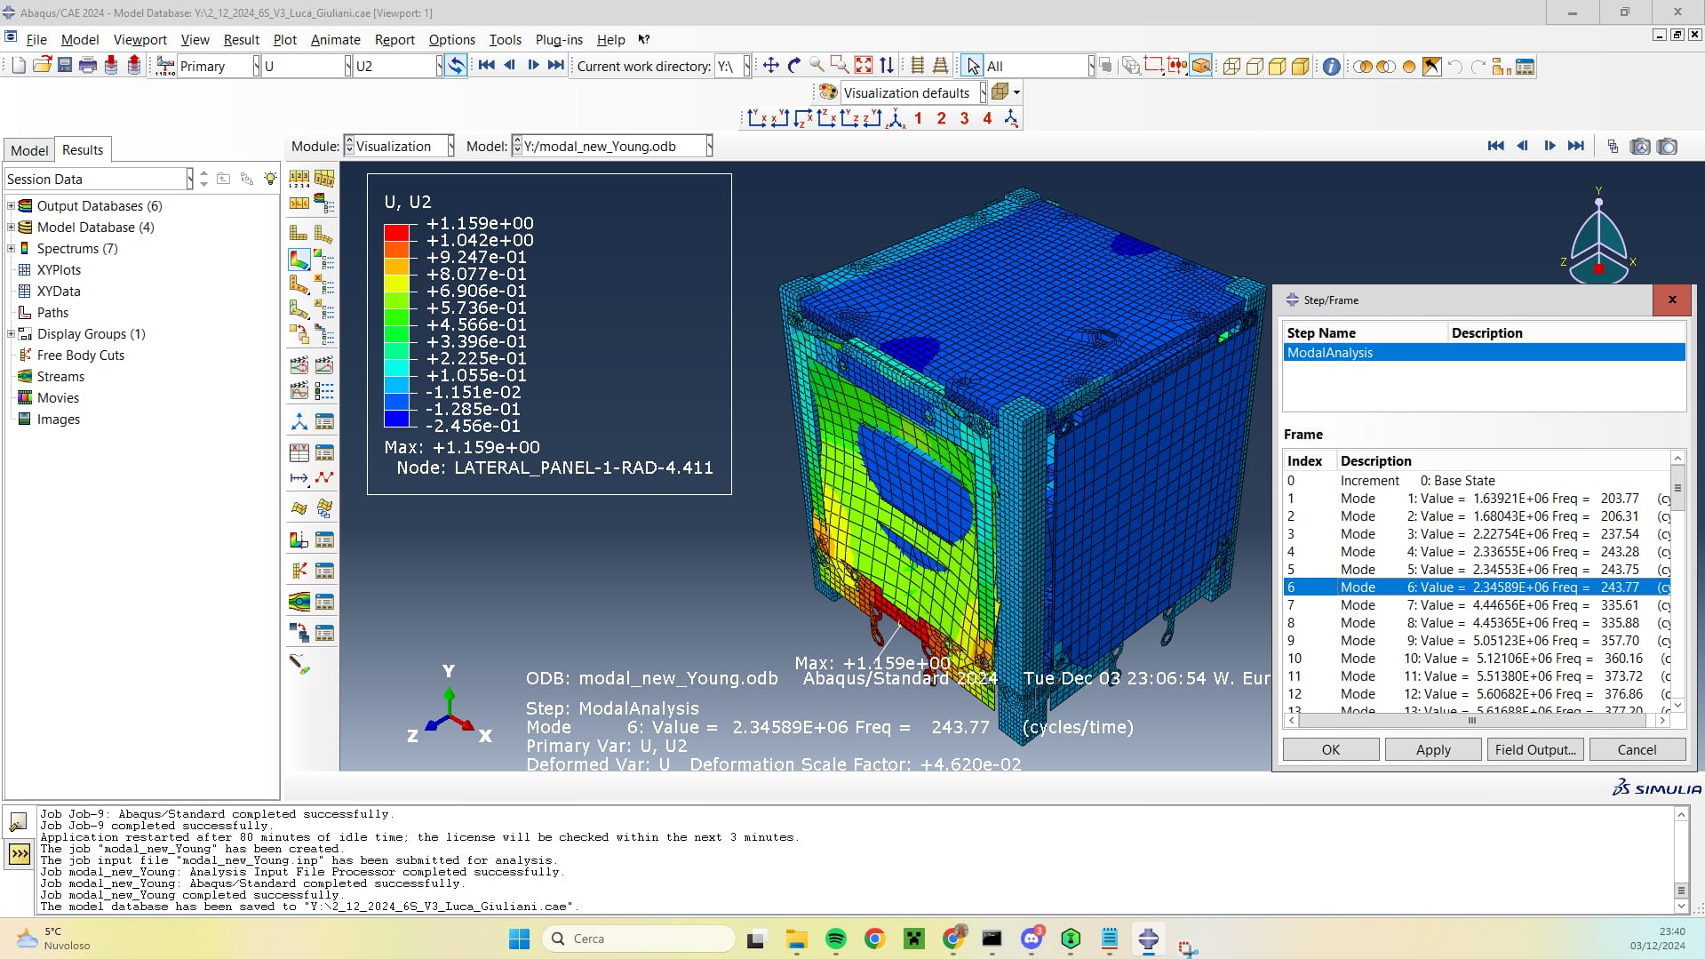Click the Save model database icon
Viewport: 1705px width, 959px height.
65,66
